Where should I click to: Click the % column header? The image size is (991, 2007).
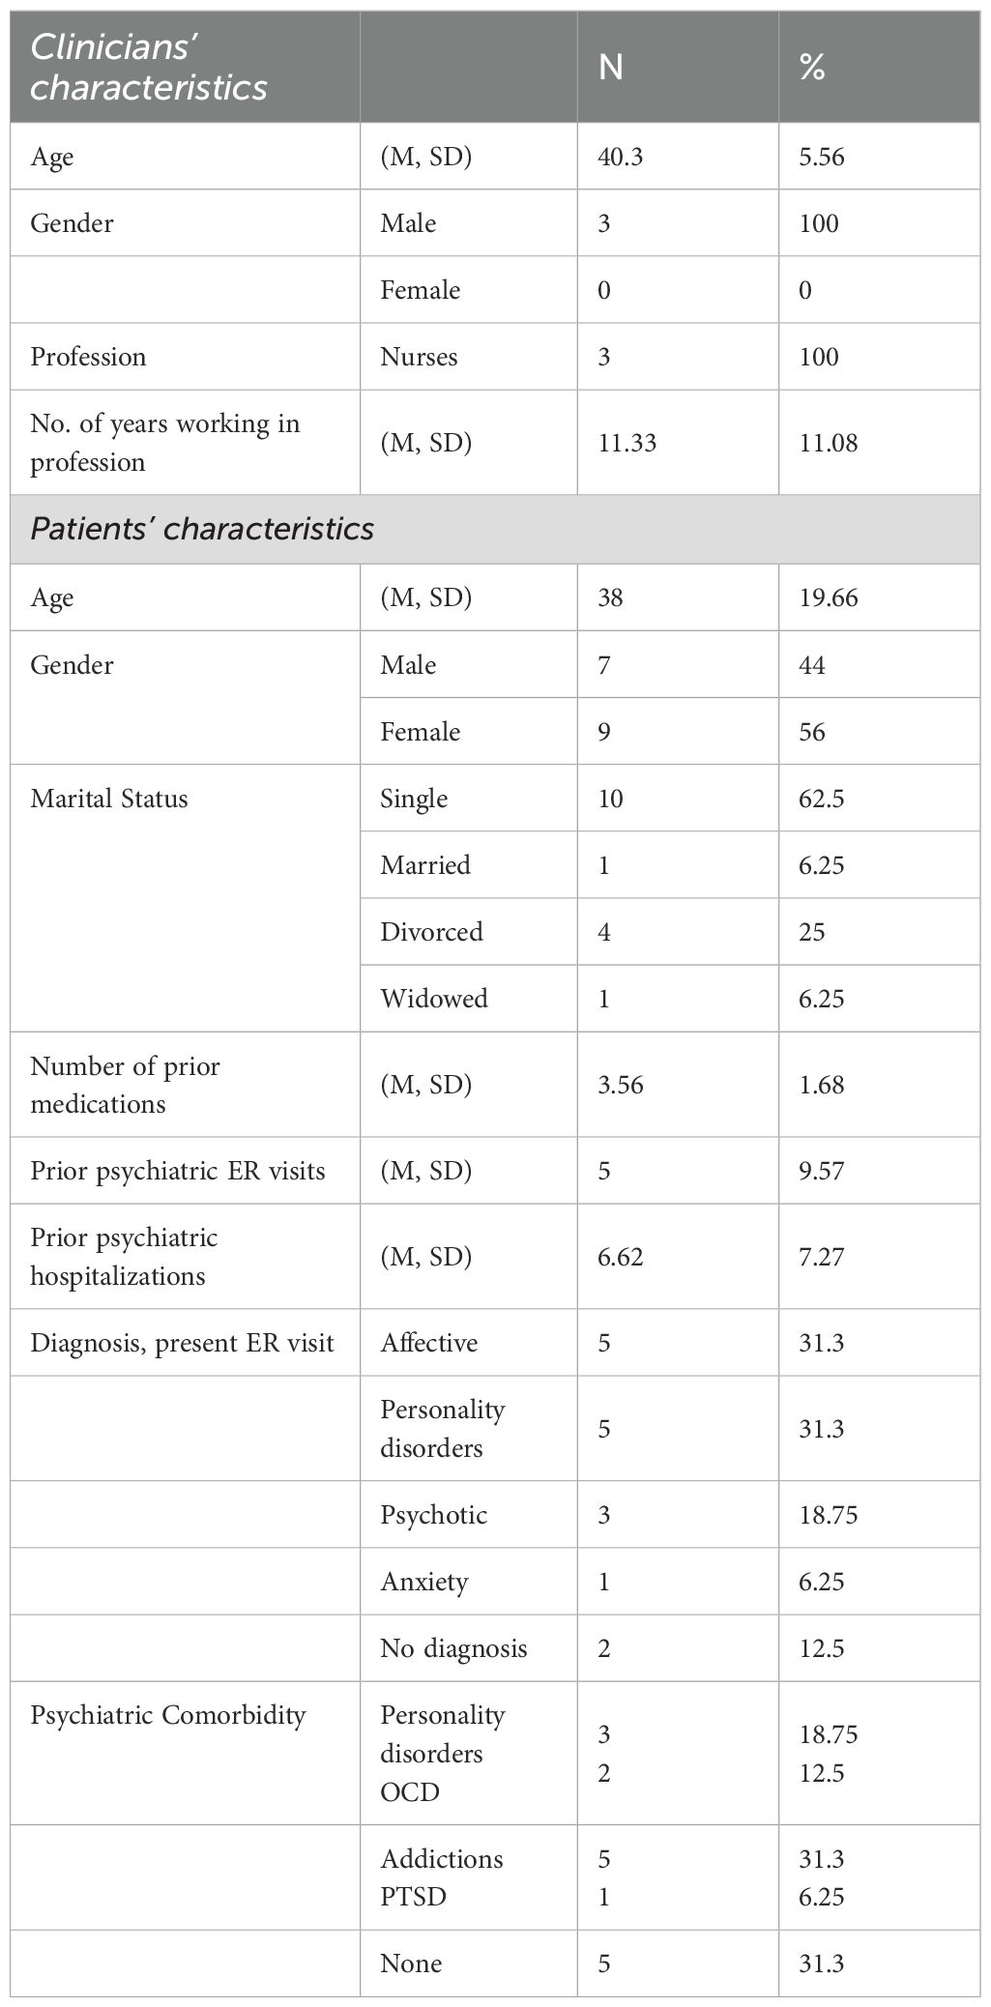pyautogui.click(x=812, y=67)
